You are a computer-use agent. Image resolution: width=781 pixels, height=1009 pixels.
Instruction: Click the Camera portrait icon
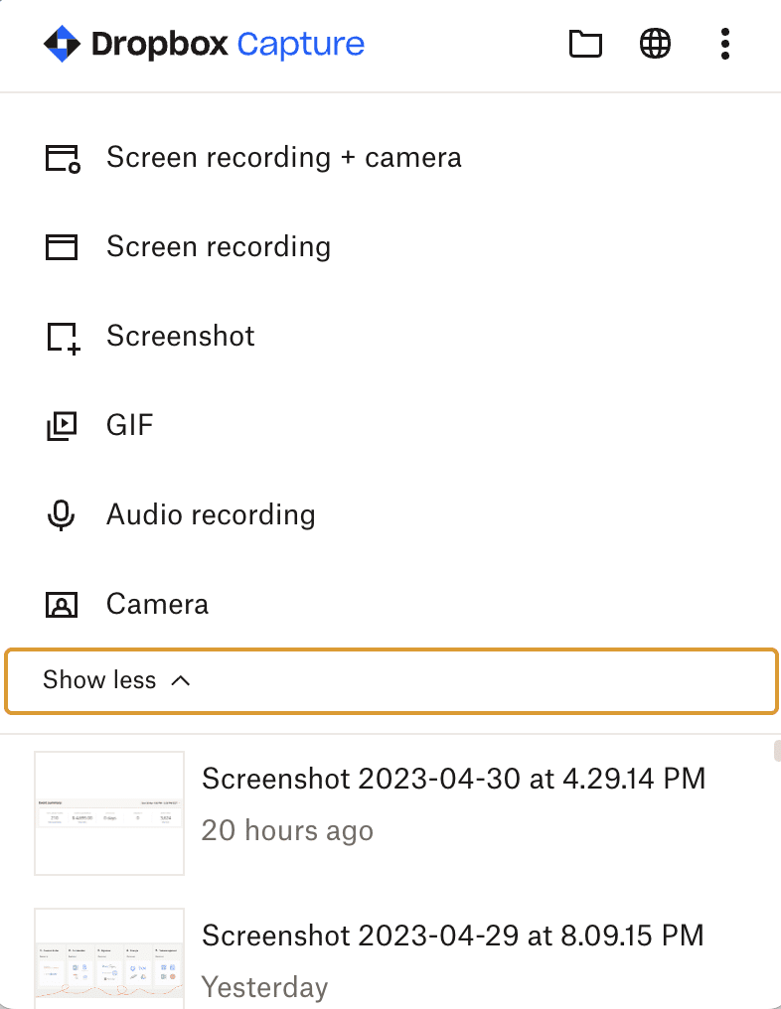pos(62,605)
